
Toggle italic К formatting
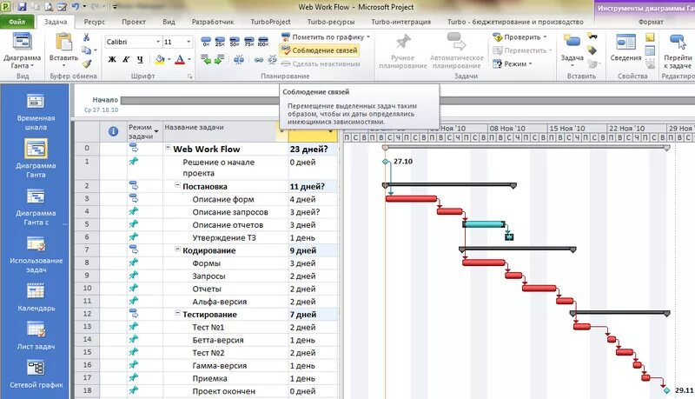[x=126, y=59]
